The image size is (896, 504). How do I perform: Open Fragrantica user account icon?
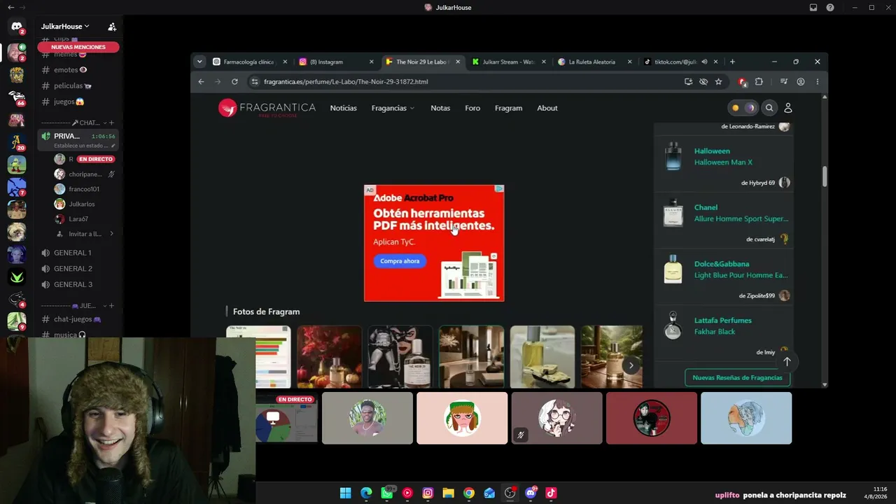[x=788, y=108]
